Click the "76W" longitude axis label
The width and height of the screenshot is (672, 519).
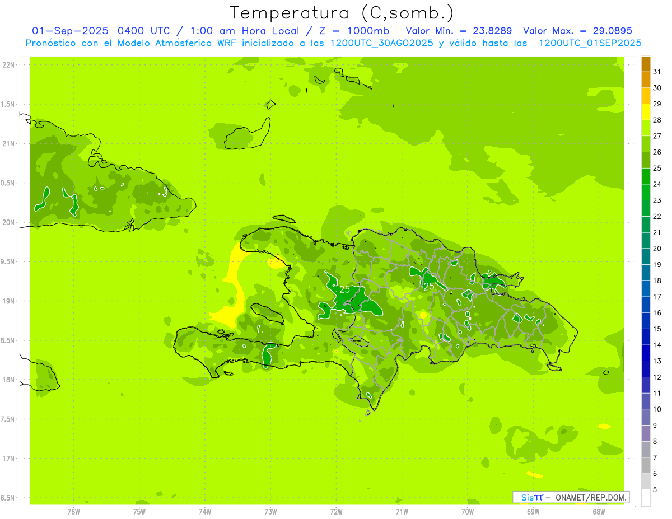[x=73, y=512]
